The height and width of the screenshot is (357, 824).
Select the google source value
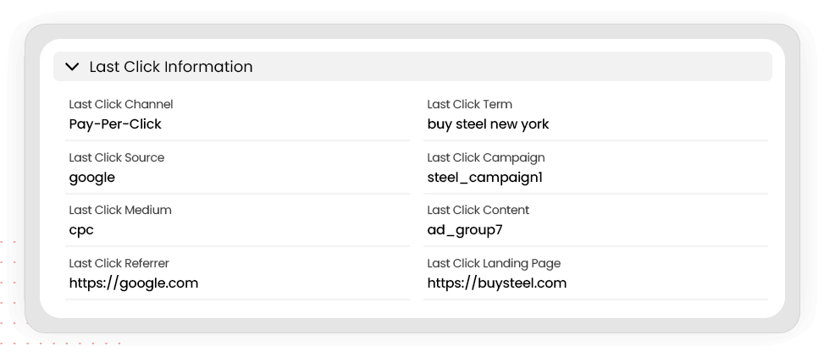pos(92,178)
